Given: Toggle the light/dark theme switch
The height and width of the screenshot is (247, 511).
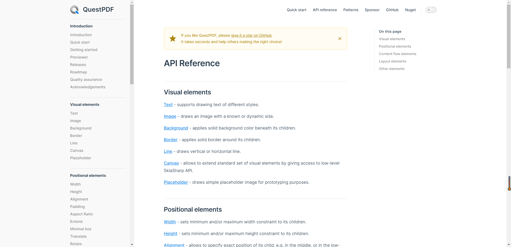Looking at the screenshot, I should coord(431,10).
